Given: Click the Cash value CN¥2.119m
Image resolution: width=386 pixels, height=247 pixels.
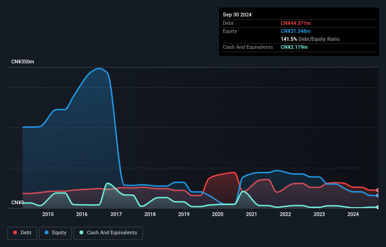Looking at the screenshot, I should pyautogui.click(x=294, y=47).
